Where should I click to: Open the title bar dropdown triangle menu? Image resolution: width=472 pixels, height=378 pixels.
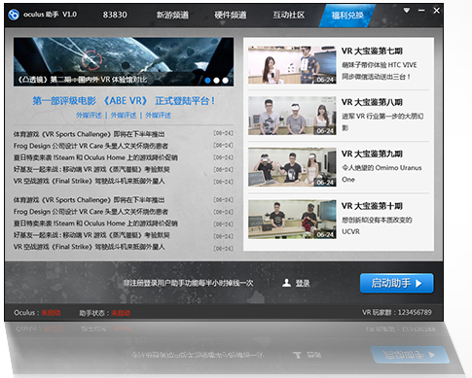coord(407,11)
